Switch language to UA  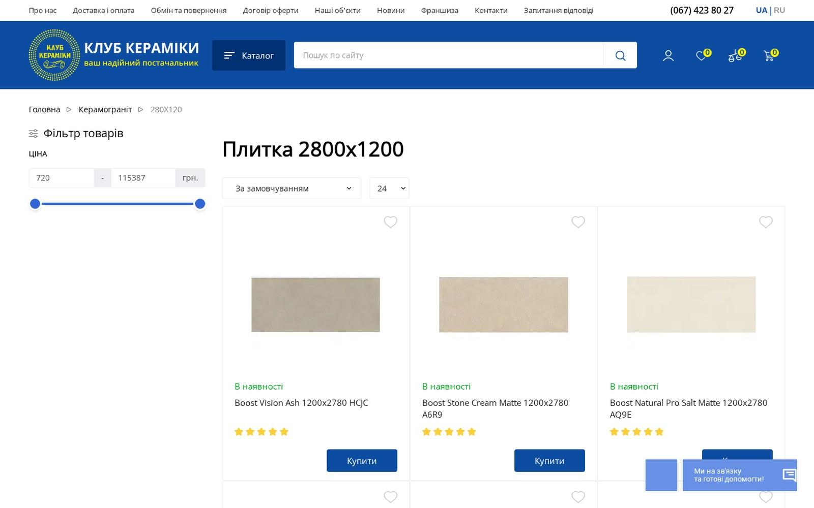[761, 10]
